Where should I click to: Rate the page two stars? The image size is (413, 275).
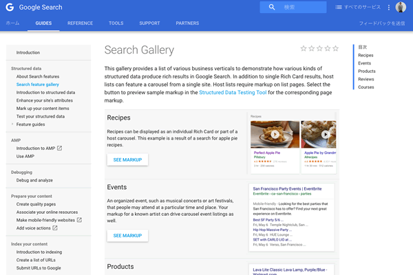pos(312,48)
